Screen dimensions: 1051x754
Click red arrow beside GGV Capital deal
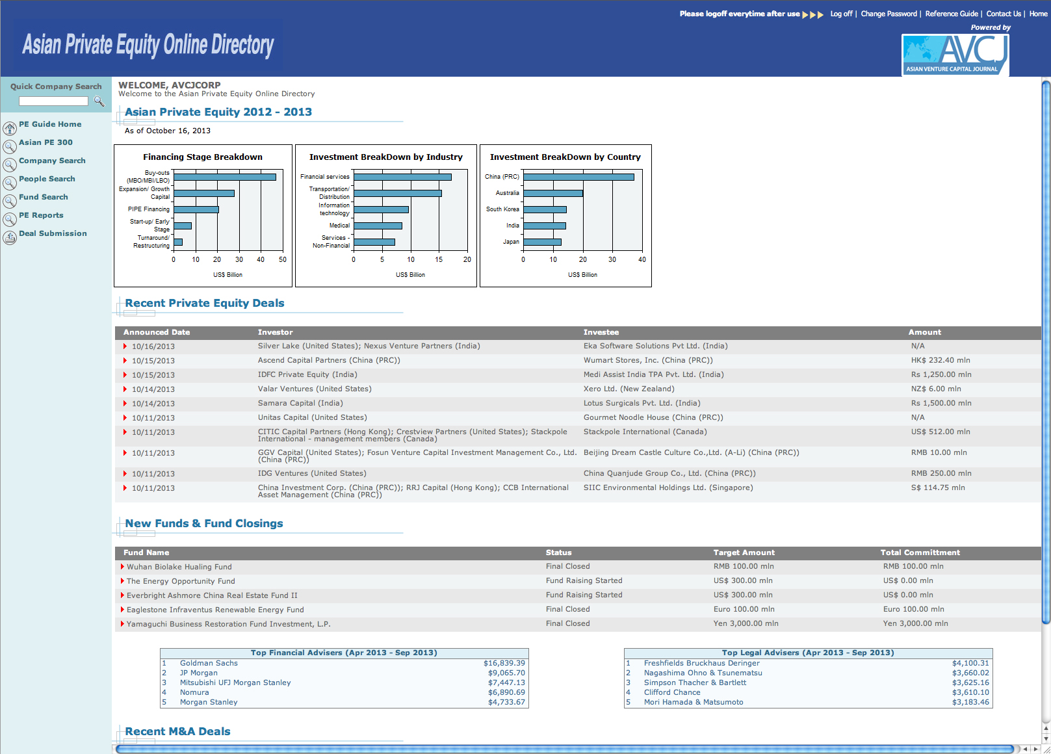(x=125, y=453)
